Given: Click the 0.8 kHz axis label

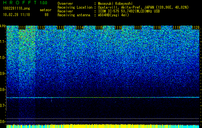Looking at the screenshot, I should (2, 90).
